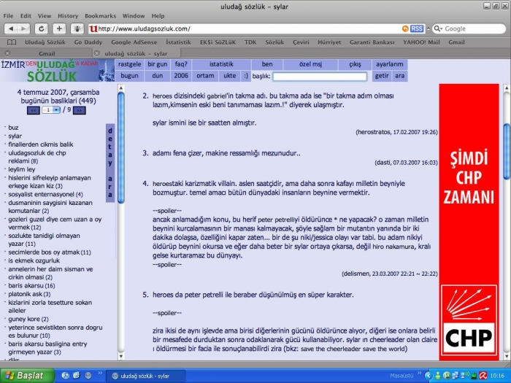The height and width of the screenshot is (383, 511).
Task: Open the Hürriyet bookmark
Action: 329,42
